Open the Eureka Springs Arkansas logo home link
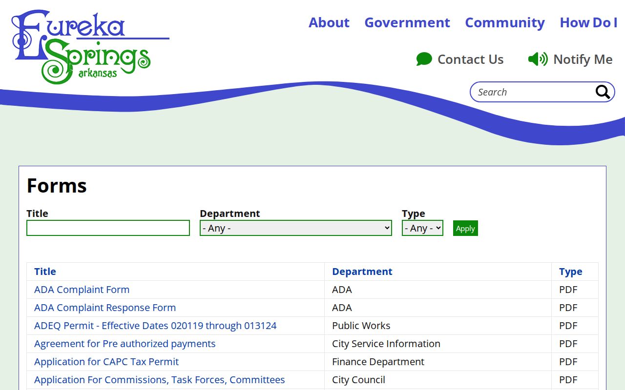The height and width of the screenshot is (390, 625). pyautogui.click(x=90, y=47)
